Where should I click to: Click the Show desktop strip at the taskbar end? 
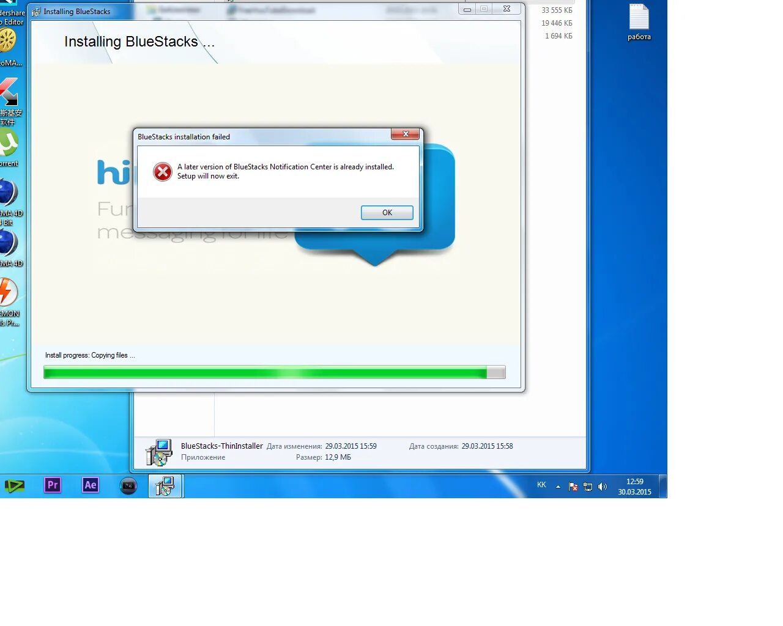tap(662, 486)
